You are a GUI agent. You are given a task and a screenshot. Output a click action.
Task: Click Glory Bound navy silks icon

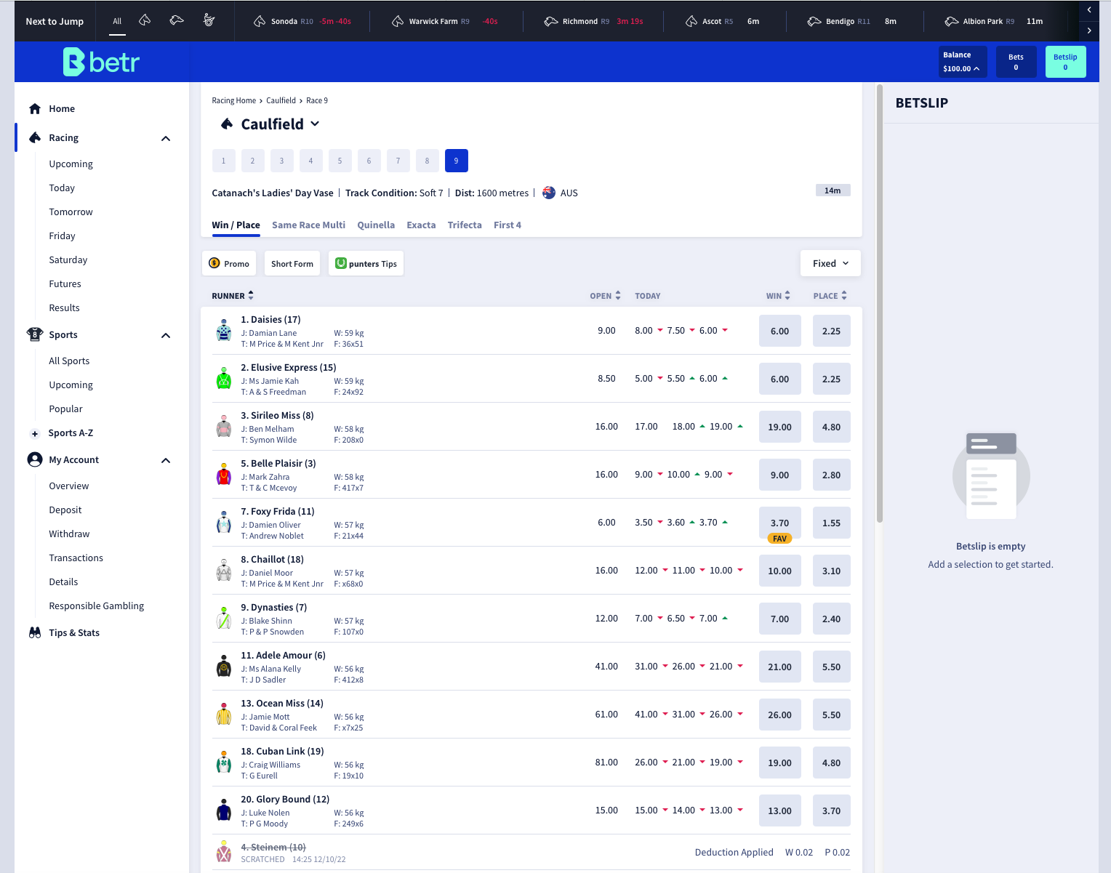coord(224,810)
